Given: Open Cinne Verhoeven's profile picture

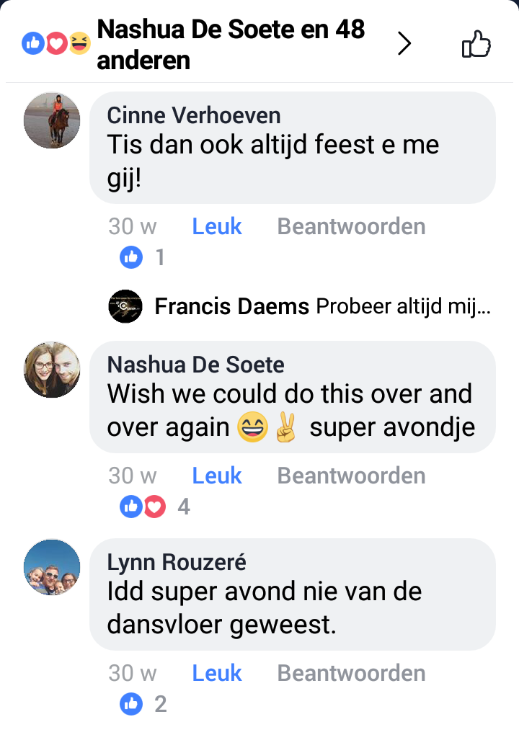Looking at the screenshot, I should coord(52,120).
